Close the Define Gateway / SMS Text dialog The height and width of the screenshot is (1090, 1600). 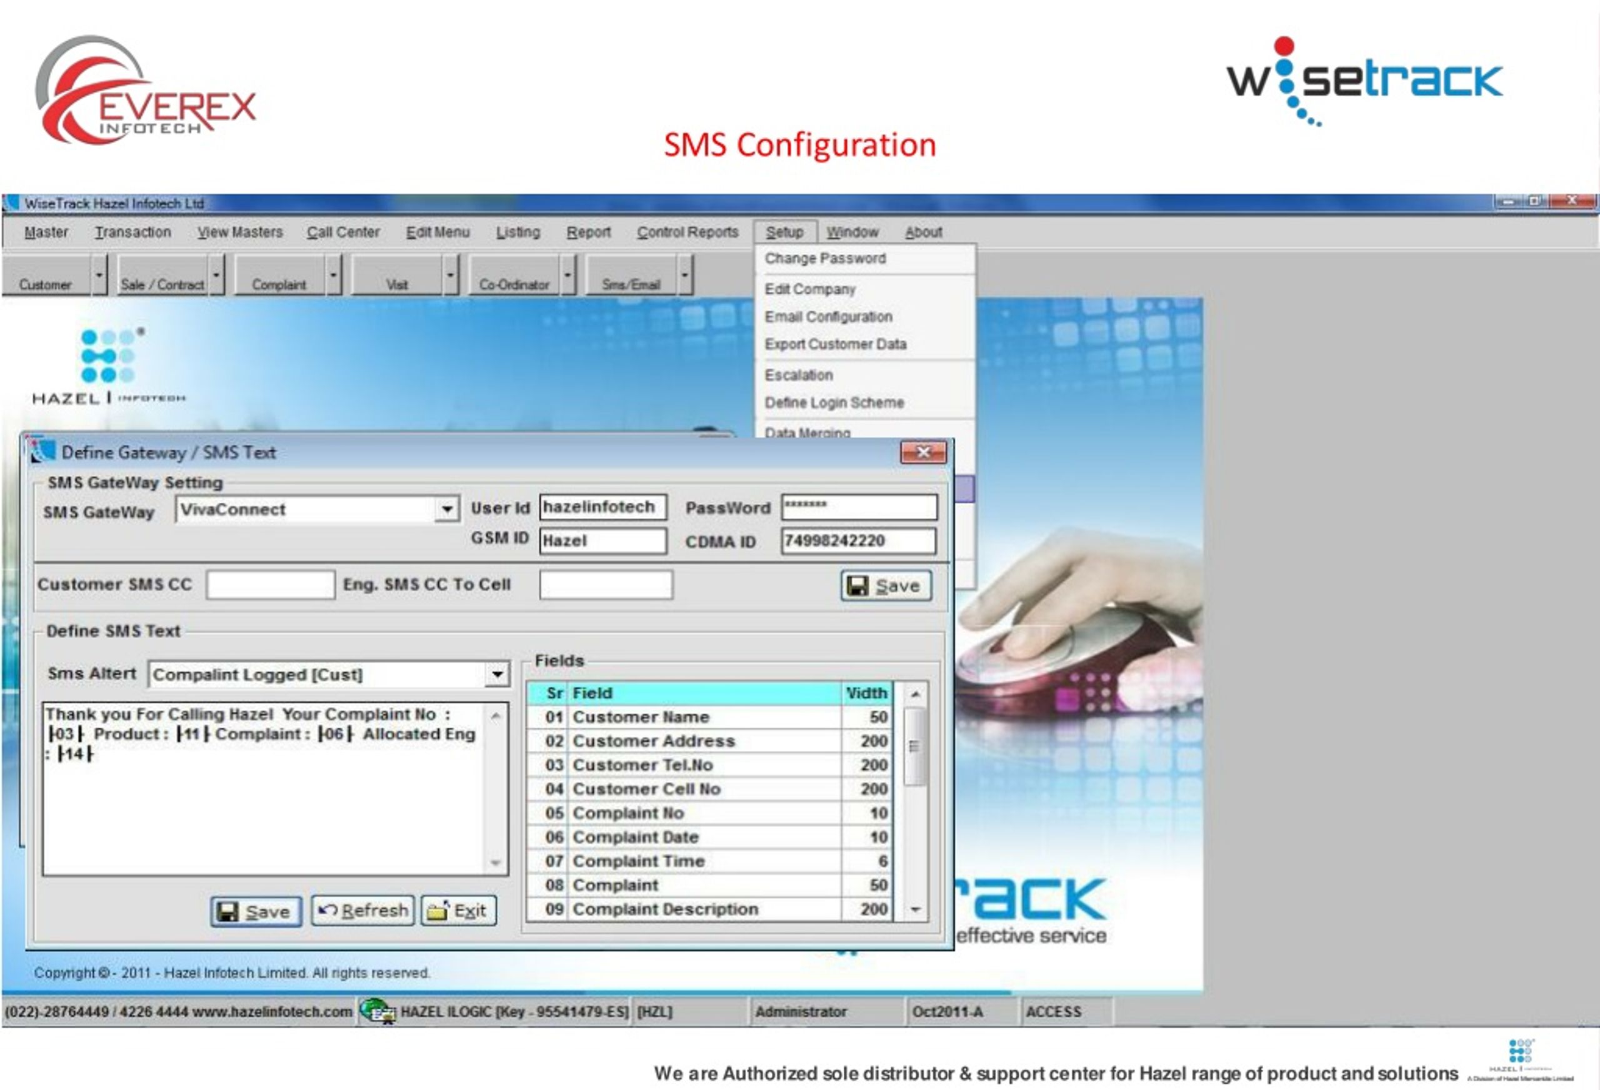tap(923, 452)
